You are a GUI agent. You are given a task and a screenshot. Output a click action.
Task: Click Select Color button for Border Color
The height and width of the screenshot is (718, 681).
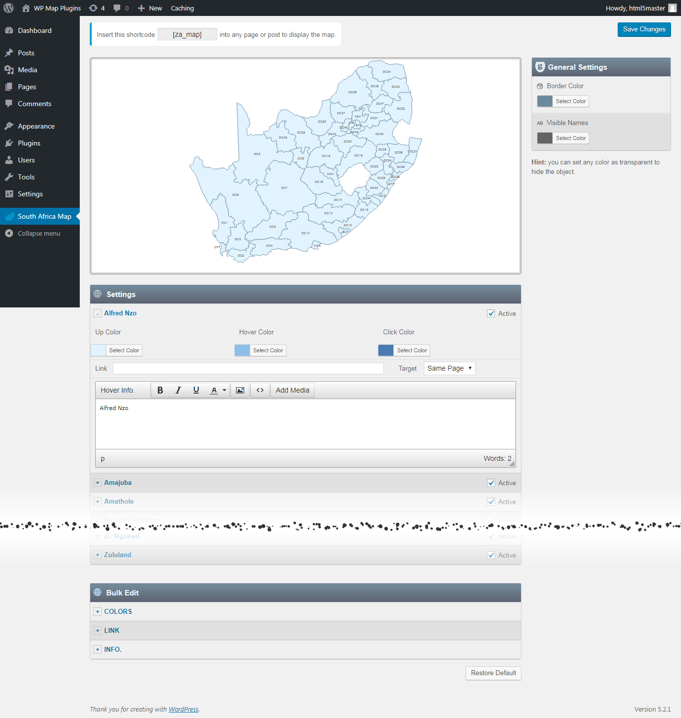[571, 101]
